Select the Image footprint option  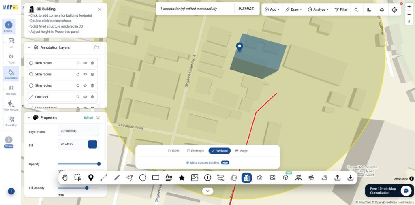click(x=242, y=151)
